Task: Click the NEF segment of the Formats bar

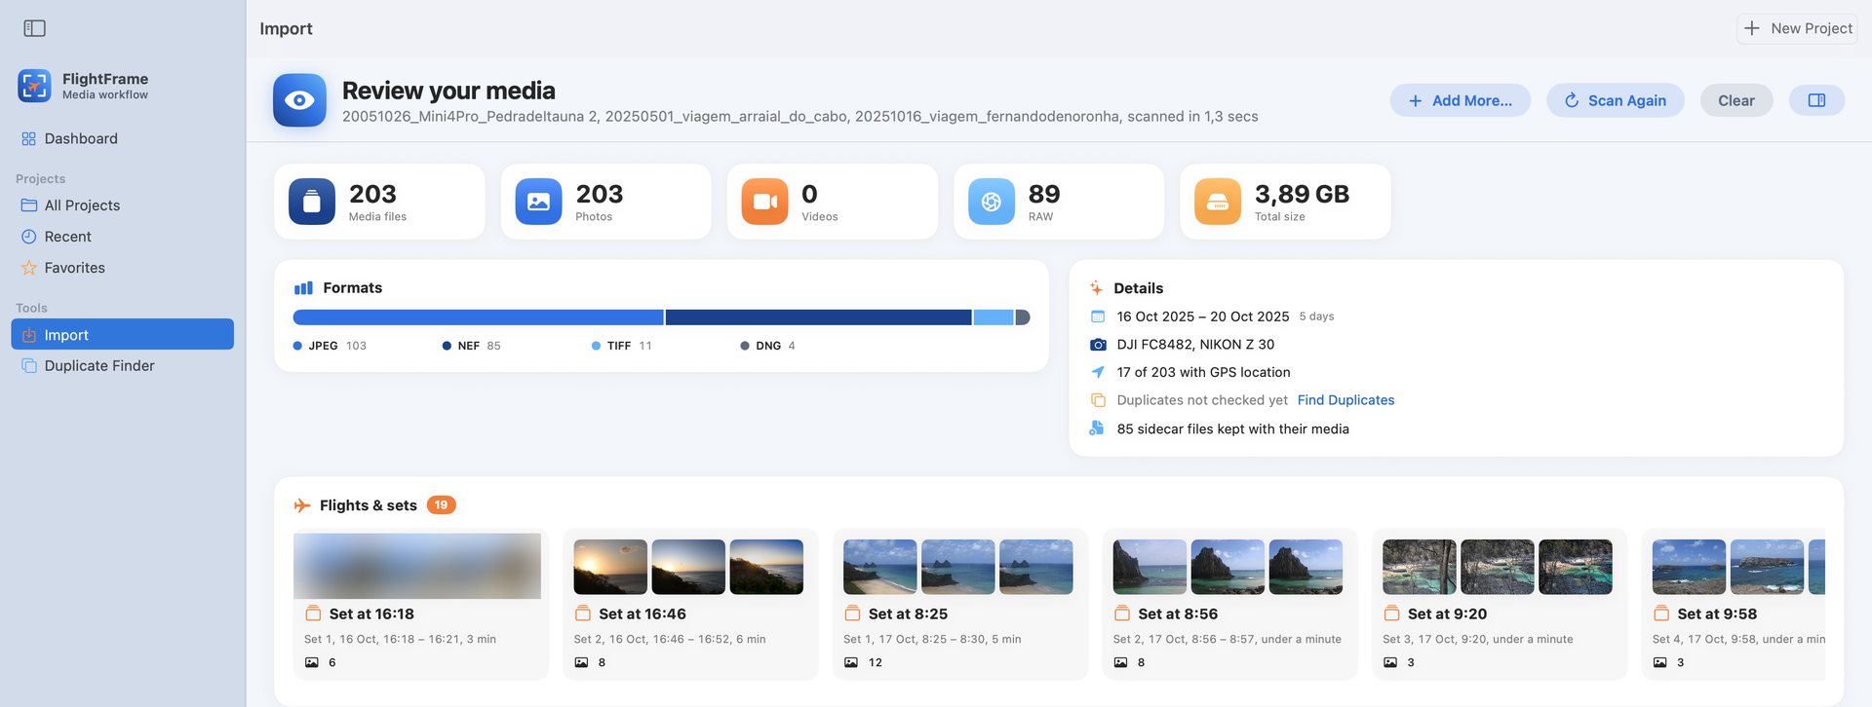Action: 818,317
